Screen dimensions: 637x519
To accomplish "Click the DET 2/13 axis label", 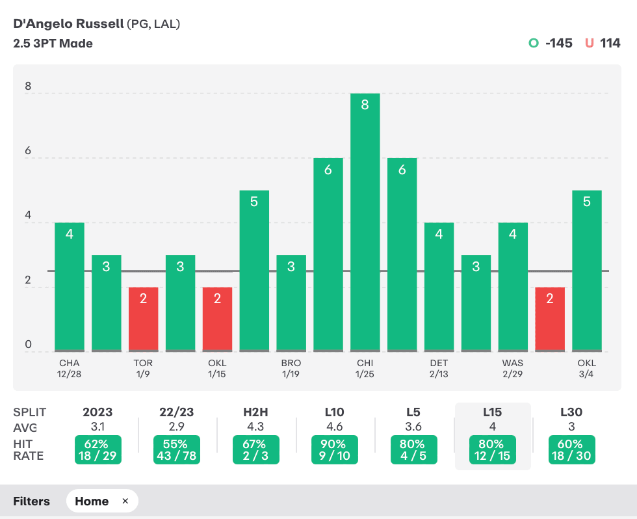I will 439,368.
